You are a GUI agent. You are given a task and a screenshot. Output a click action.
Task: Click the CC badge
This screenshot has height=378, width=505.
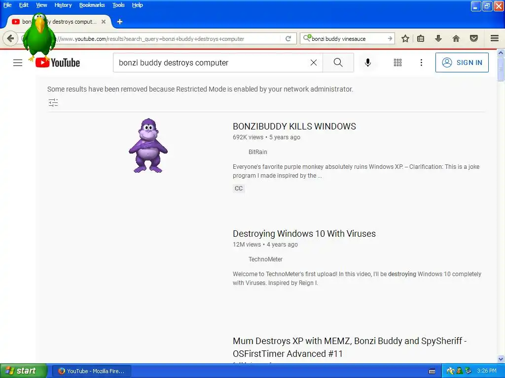coord(239,189)
